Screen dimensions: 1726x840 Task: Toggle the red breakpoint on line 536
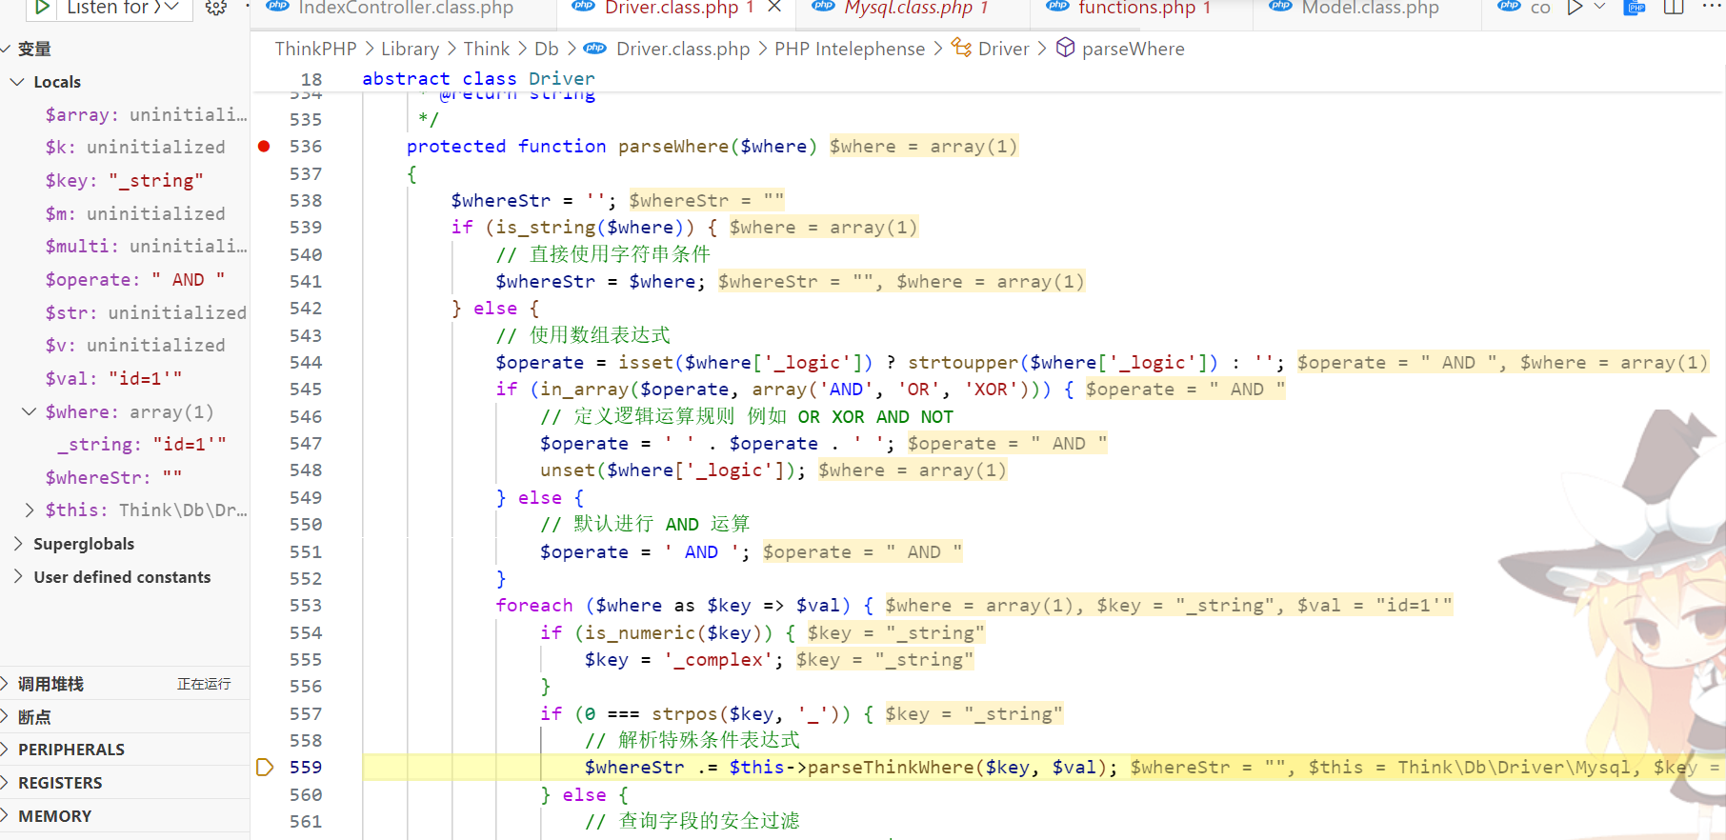pos(265,146)
